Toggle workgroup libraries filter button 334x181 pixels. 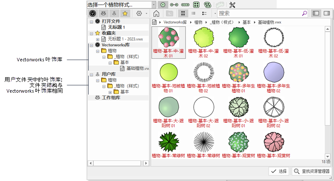pyautogui.click(x=104, y=13)
